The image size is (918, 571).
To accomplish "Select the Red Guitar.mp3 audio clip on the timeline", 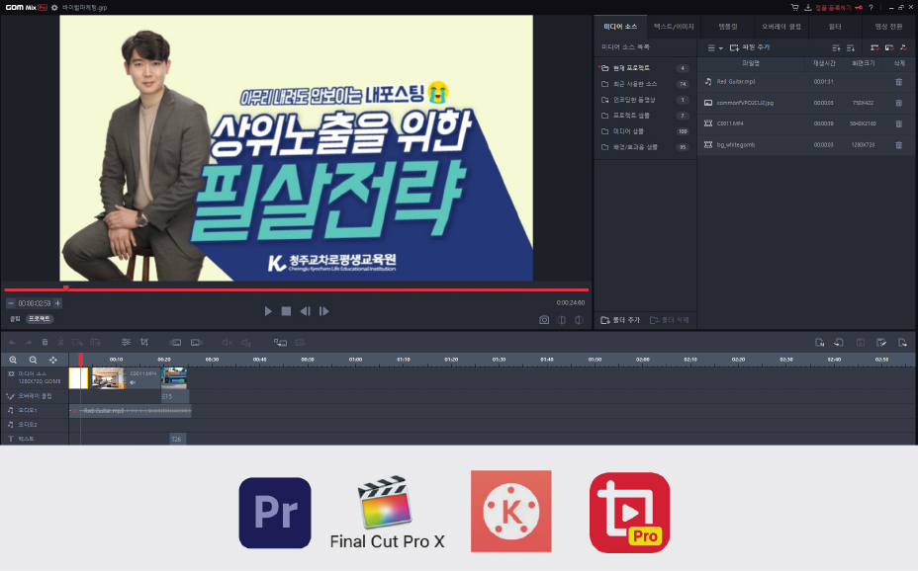I will 131,411.
